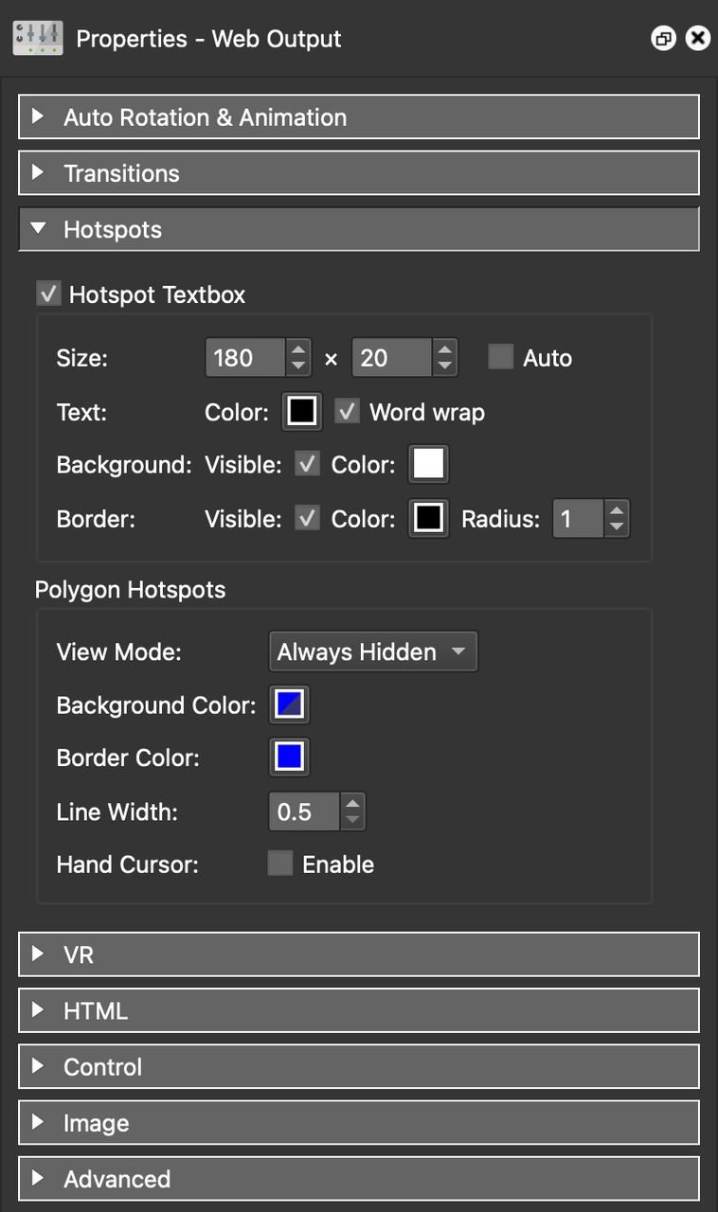
Task: Click the Size width field showing 180
Action: click(245, 358)
